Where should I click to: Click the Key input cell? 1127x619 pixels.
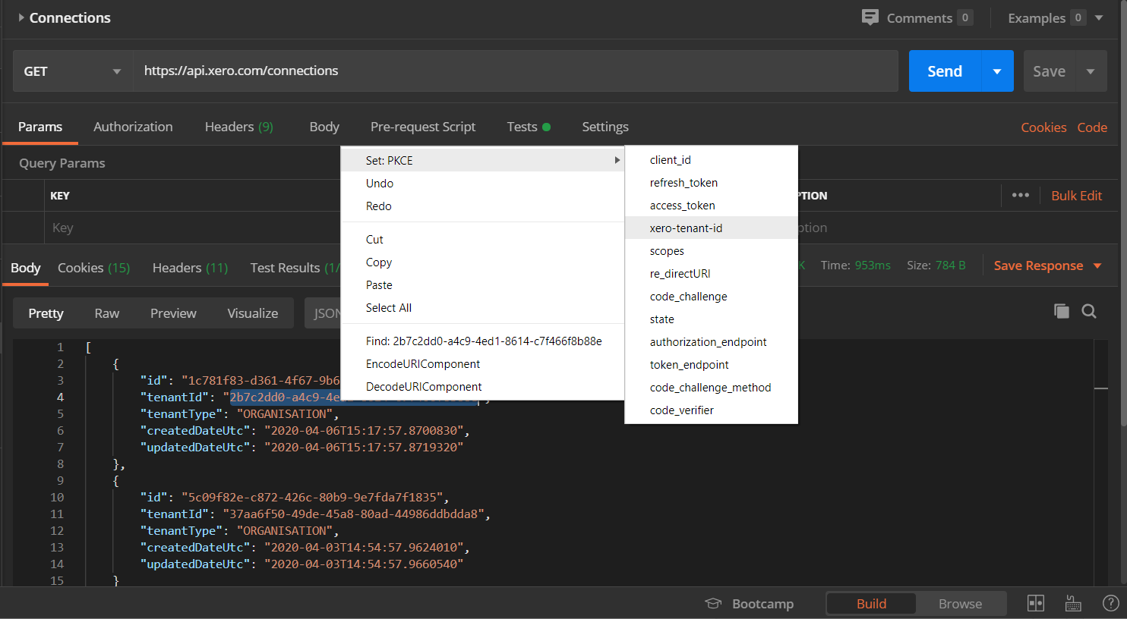pyautogui.click(x=194, y=228)
